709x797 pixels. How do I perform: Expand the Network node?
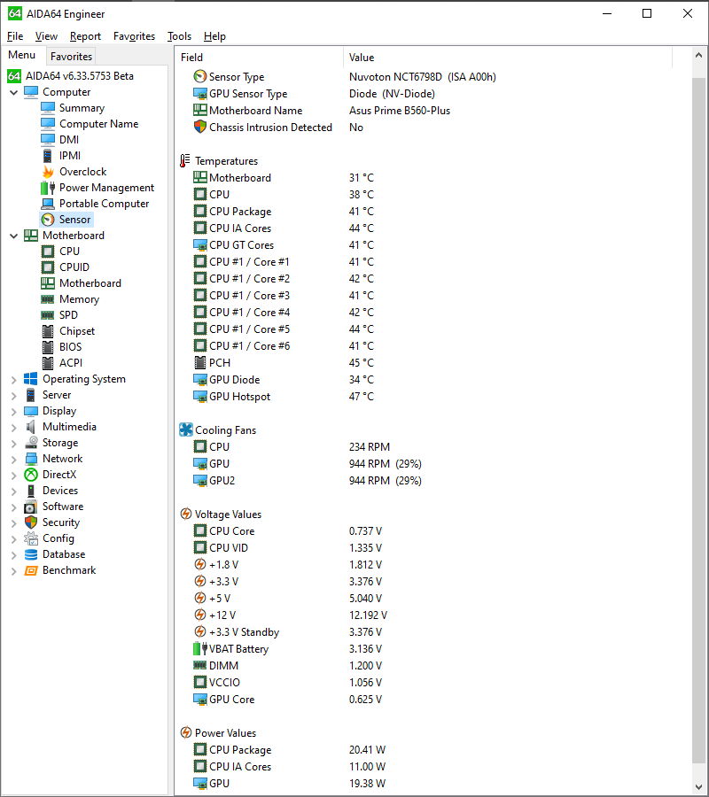(x=13, y=459)
